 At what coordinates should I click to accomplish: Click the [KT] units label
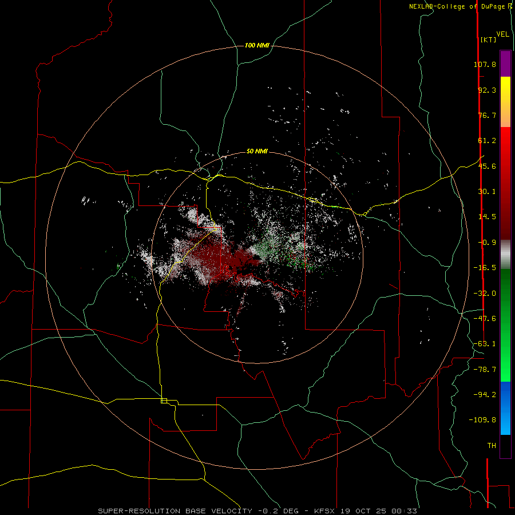tap(488, 39)
